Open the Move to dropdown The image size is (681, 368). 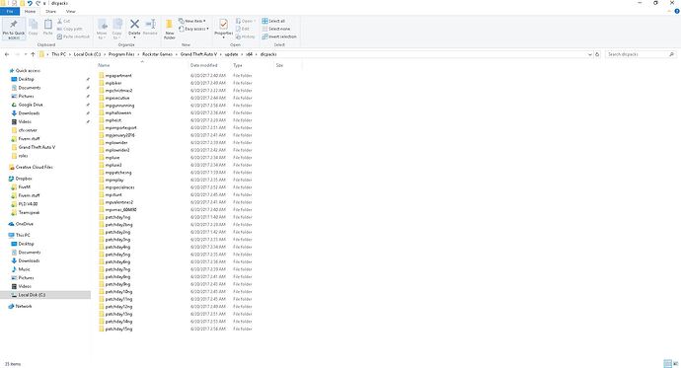(x=102, y=29)
